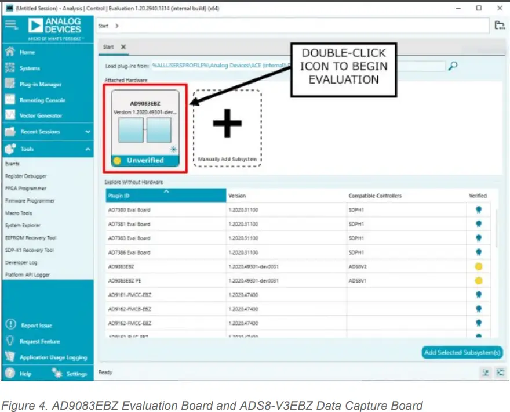Click the search magnifier icon
510x412 pixels.
[x=452, y=66]
